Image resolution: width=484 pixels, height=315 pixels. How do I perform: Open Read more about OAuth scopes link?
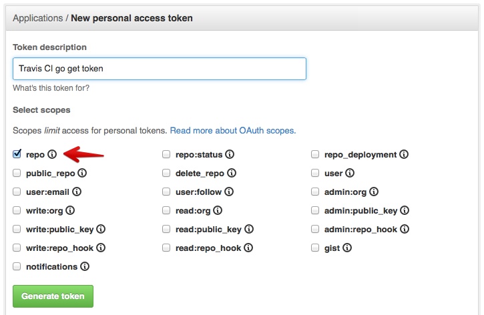click(232, 130)
